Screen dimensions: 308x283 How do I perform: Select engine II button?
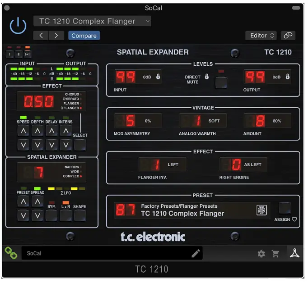tap(19, 54)
